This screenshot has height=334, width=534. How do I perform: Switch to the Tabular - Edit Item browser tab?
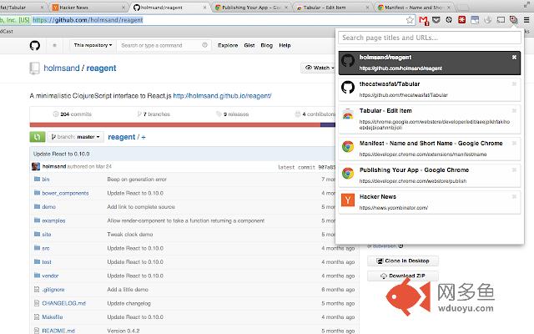point(332,8)
